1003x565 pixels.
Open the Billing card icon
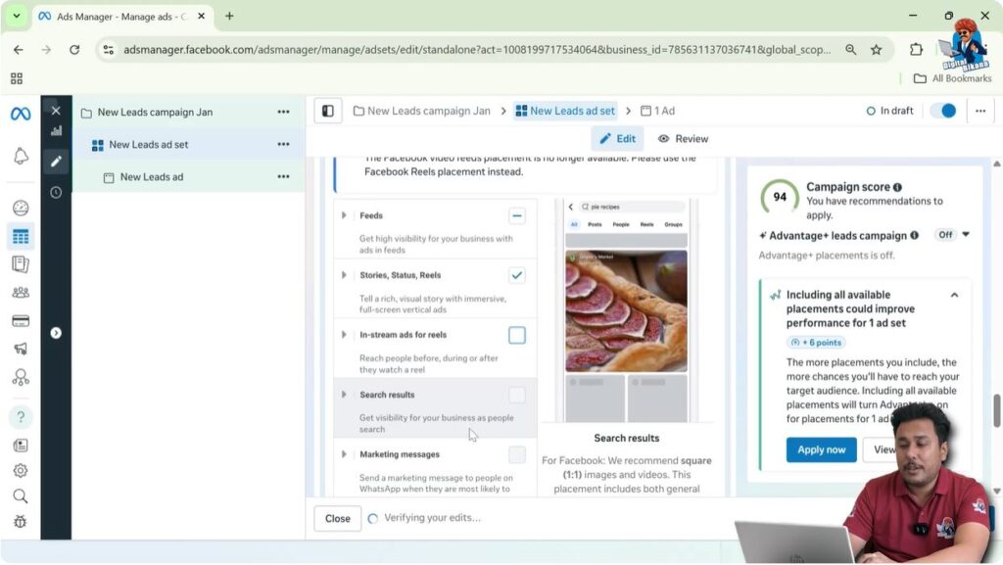pos(20,318)
